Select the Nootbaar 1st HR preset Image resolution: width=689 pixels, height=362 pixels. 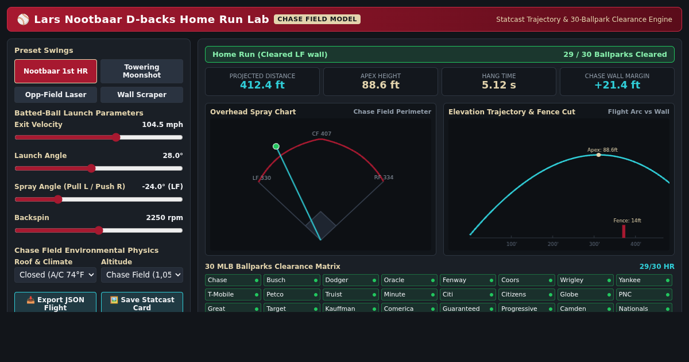56,71
